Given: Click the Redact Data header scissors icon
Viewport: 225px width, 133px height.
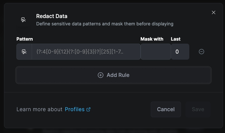Looking at the screenshot, I should [x=23, y=20].
